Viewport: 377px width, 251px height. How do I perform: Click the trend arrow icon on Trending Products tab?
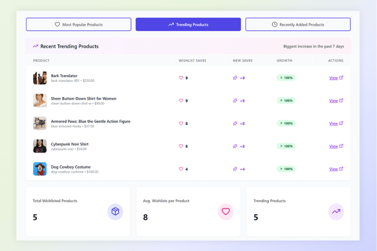coord(171,24)
